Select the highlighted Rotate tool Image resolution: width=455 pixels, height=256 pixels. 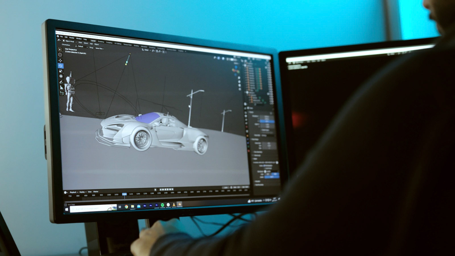click(x=61, y=66)
